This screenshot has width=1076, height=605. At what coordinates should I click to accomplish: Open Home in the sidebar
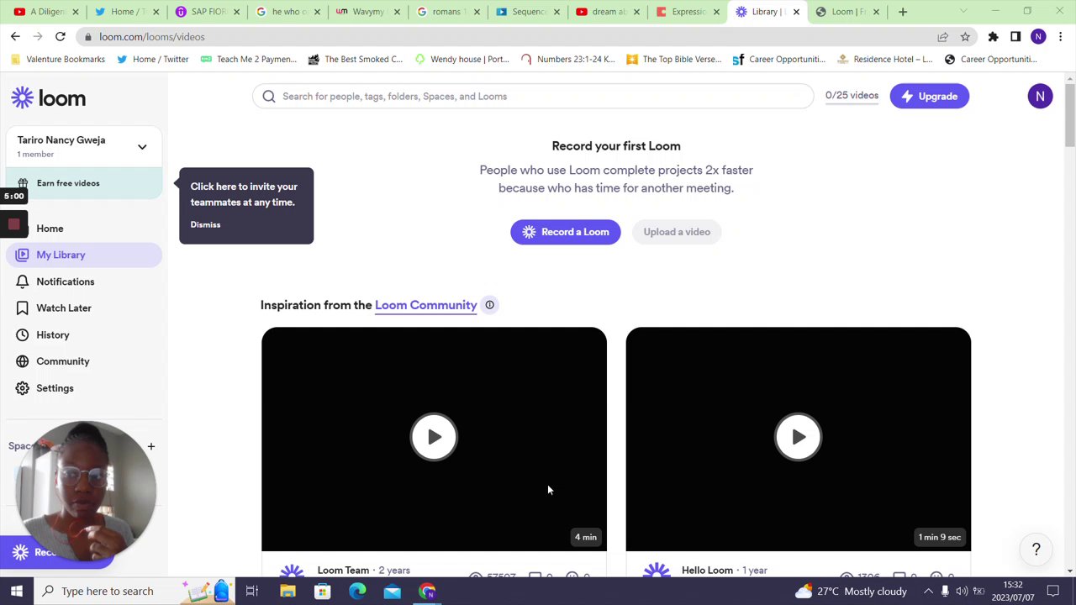point(50,229)
